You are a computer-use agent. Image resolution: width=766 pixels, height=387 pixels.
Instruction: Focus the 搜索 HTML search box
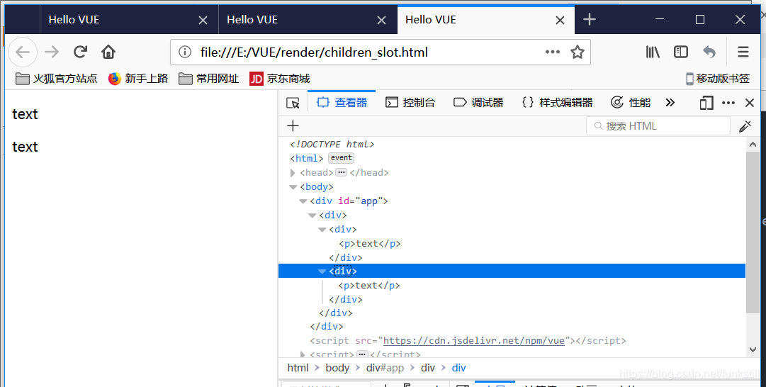[x=658, y=126]
